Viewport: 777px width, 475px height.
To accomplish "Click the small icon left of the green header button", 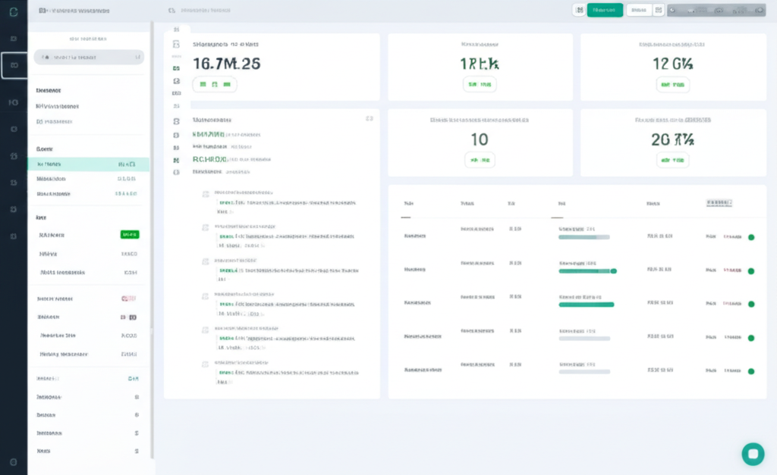I will pyautogui.click(x=580, y=10).
